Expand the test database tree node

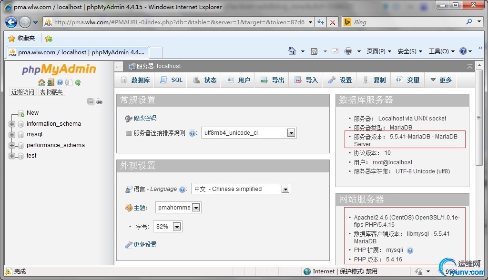[12, 156]
